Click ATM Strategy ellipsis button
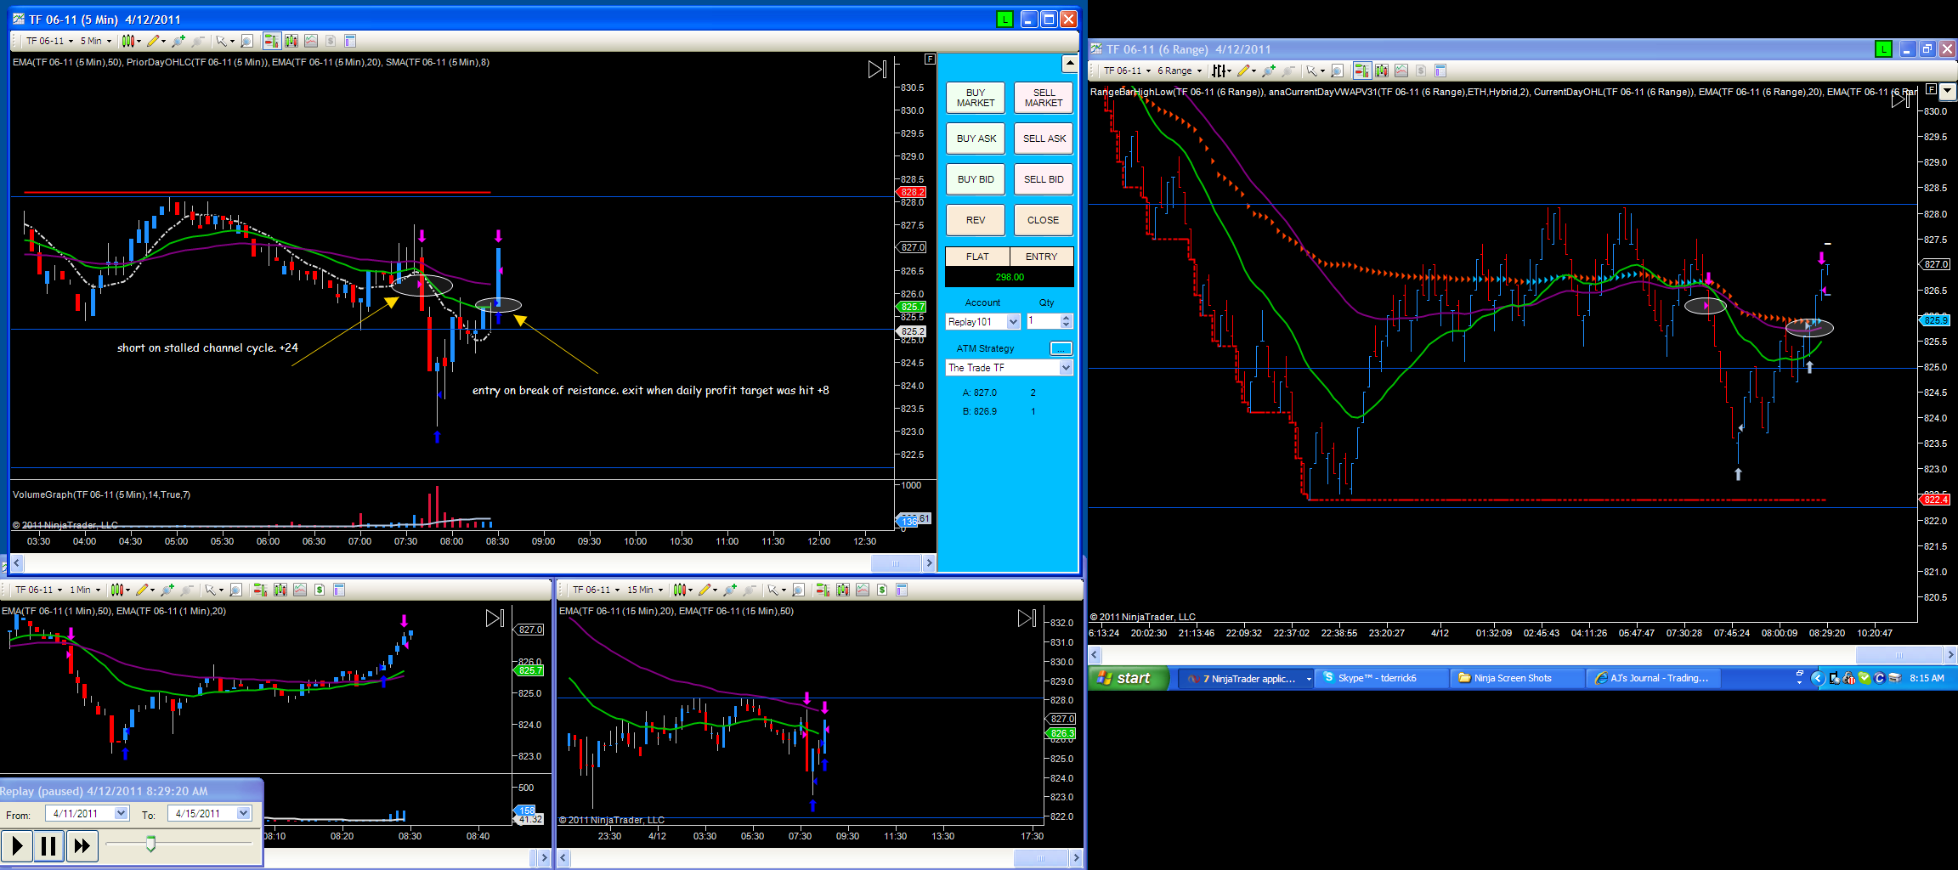The image size is (1958, 870). pyautogui.click(x=1061, y=348)
